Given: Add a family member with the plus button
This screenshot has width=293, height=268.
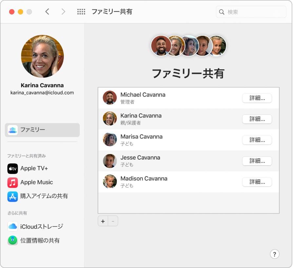Looking at the screenshot, I should [103, 221].
